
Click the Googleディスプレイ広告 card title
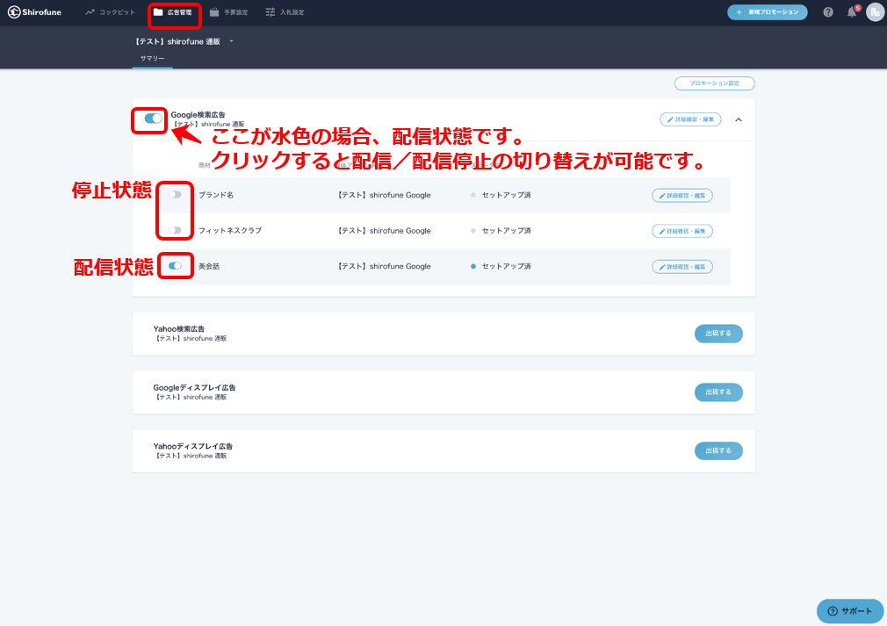point(194,387)
